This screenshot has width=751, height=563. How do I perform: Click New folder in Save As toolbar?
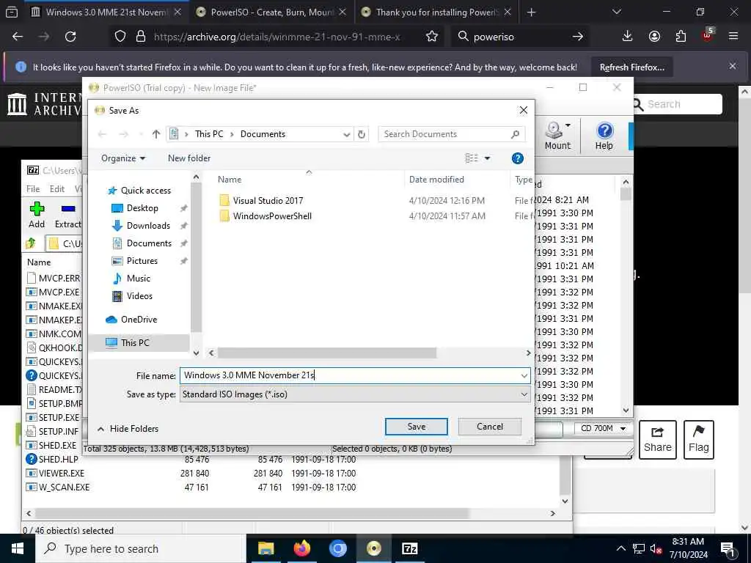[188, 158]
